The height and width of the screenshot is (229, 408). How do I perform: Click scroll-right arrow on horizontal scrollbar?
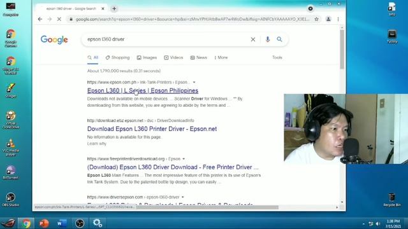point(337,207)
